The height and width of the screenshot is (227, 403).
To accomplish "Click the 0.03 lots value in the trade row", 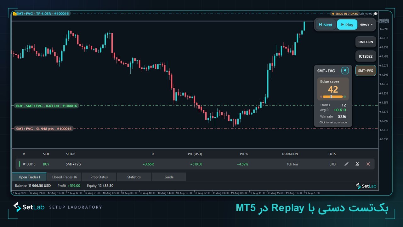I will click(x=332, y=164).
